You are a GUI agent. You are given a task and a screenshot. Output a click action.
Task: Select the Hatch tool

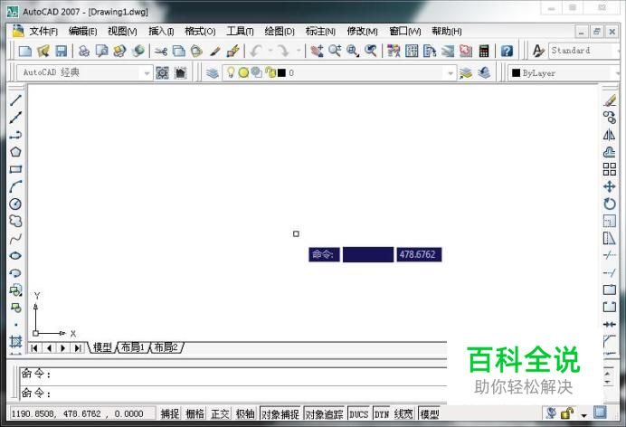click(15, 342)
